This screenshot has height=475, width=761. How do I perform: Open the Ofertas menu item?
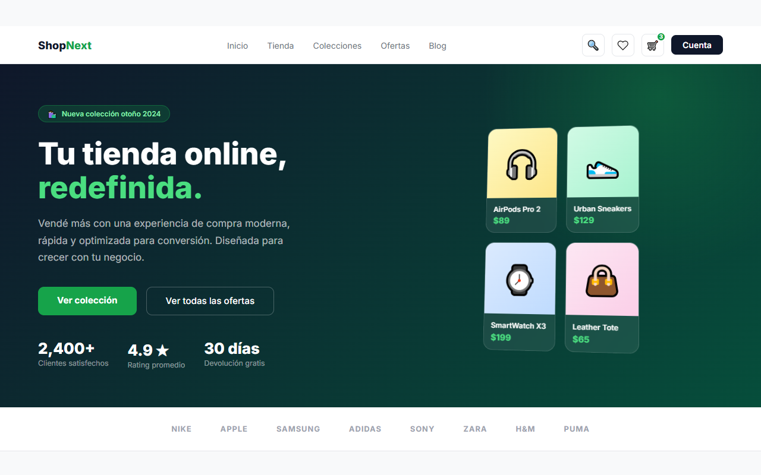click(395, 46)
